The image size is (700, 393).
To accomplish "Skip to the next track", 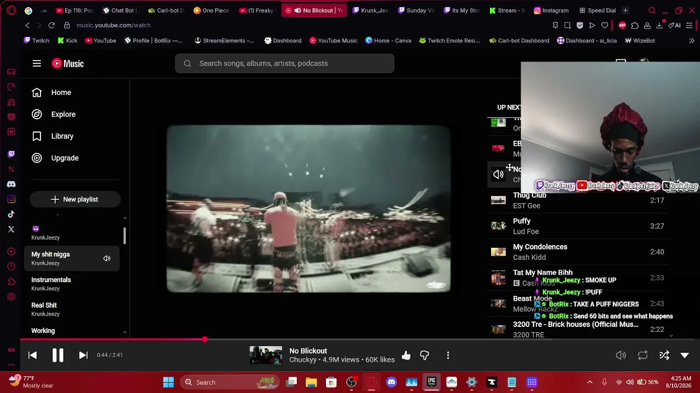I will 83,355.
